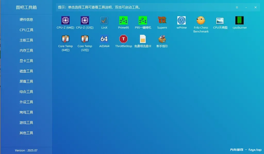This screenshot has width=264, height=154.
Task: Open the 外设工具 category
Action: tap(26, 102)
